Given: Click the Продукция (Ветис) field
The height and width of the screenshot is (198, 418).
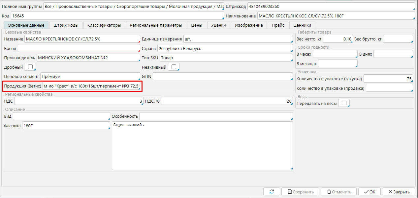Looking at the screenshot, I should (x=91, y=87).
